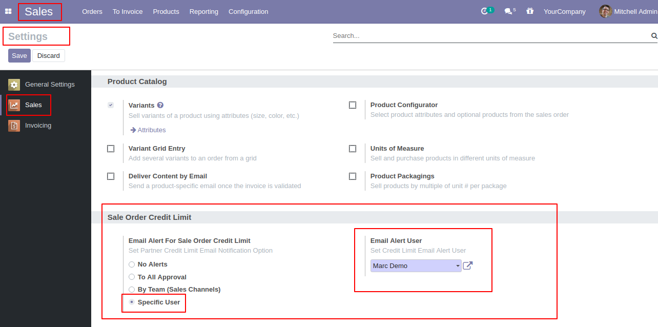This screenshot has width=658, height=327.
Task: Open the conversations chat icon
Action: pos(508,11)
